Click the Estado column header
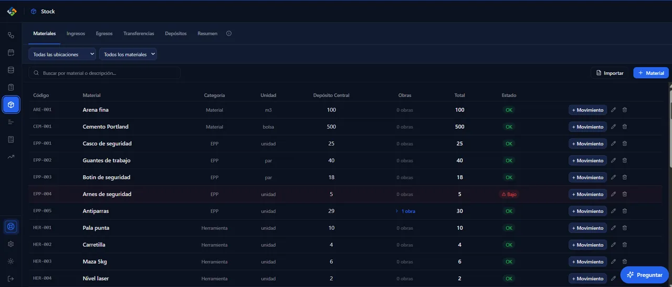672x287 pixels. click(509, 95)
